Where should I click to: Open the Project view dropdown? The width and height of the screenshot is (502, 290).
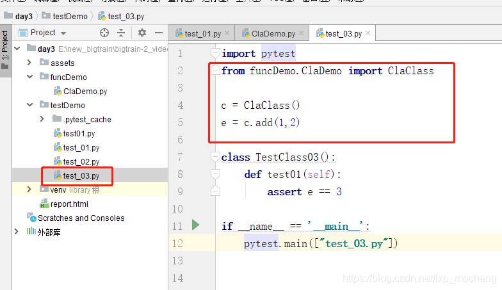(63, 33)
